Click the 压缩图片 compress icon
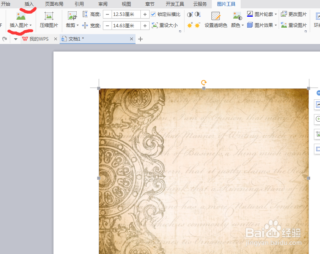 click(x=49, y=16)
